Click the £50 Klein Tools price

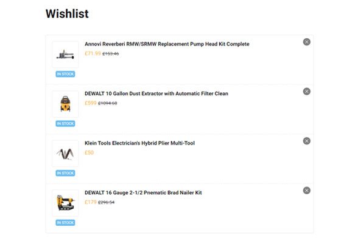coord(89,152)
